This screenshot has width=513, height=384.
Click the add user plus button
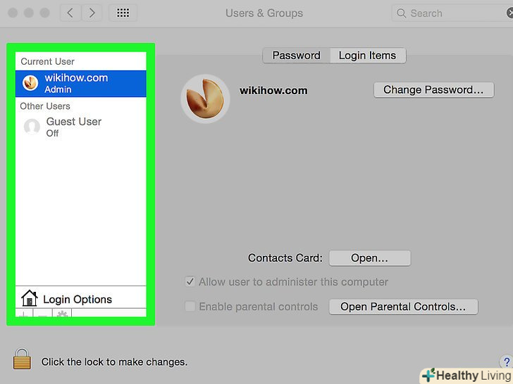[25, 314]
